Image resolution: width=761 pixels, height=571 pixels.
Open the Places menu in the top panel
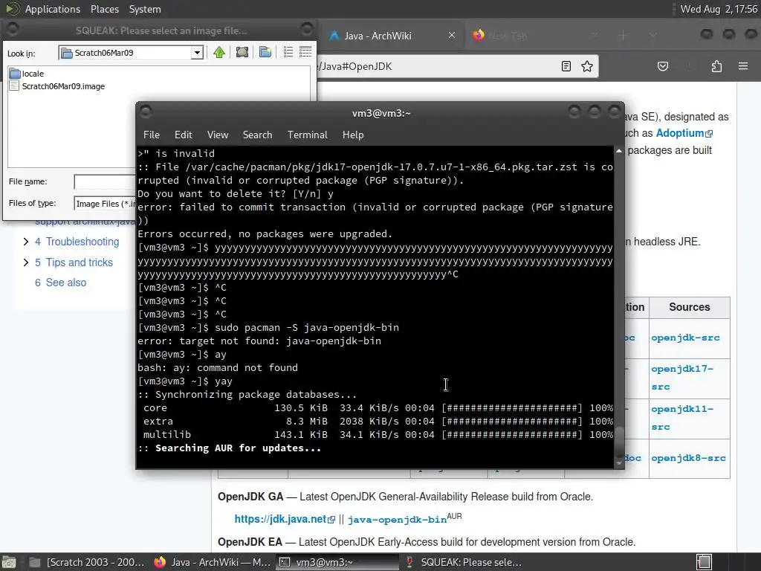point(104,9)
